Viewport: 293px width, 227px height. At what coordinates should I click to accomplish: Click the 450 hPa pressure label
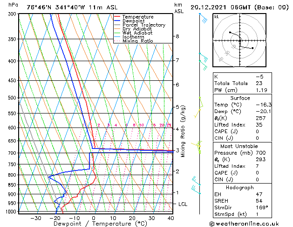coord(13,80)
